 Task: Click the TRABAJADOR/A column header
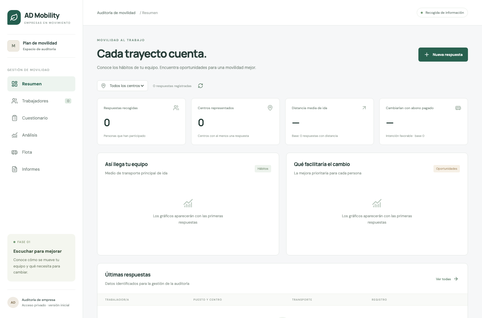tap(117, 300)
